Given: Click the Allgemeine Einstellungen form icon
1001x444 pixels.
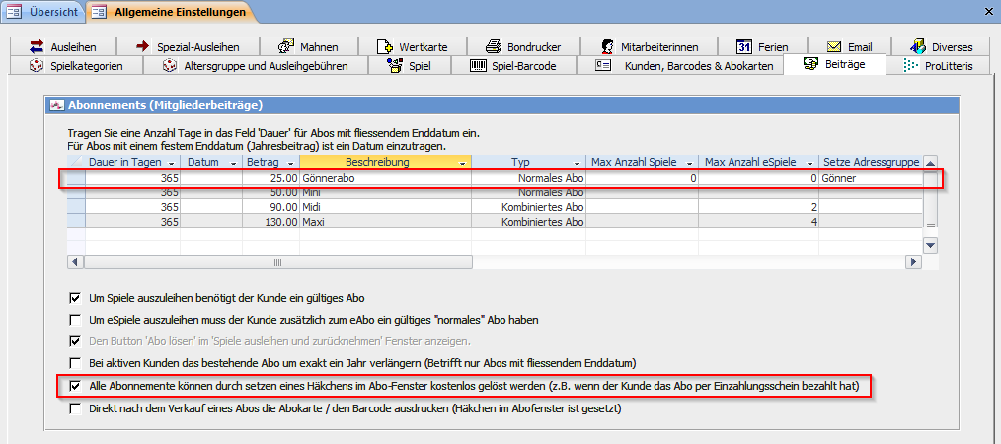Looking at the screenshot, I should pyautogui.click(x=99, y=12).
